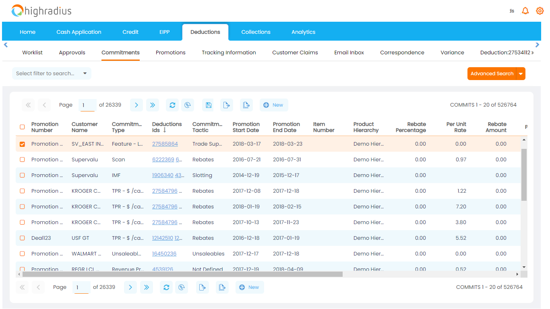Viewport: 550px width, 309px height.
Task: Switch to the Promotions tab
Action: [x=170, y=52]
